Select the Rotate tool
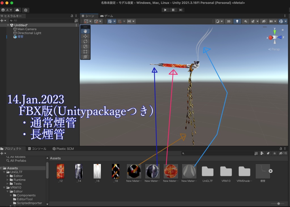 pos(85,41)
